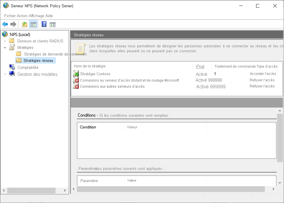
Task: Open the Help question mark toolbar icon
Action: tap(44, 24)
